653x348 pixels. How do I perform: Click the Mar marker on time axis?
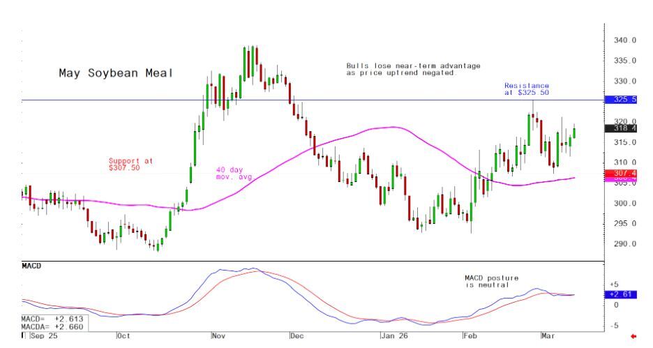pyautogui.click(x=549, y=335)
